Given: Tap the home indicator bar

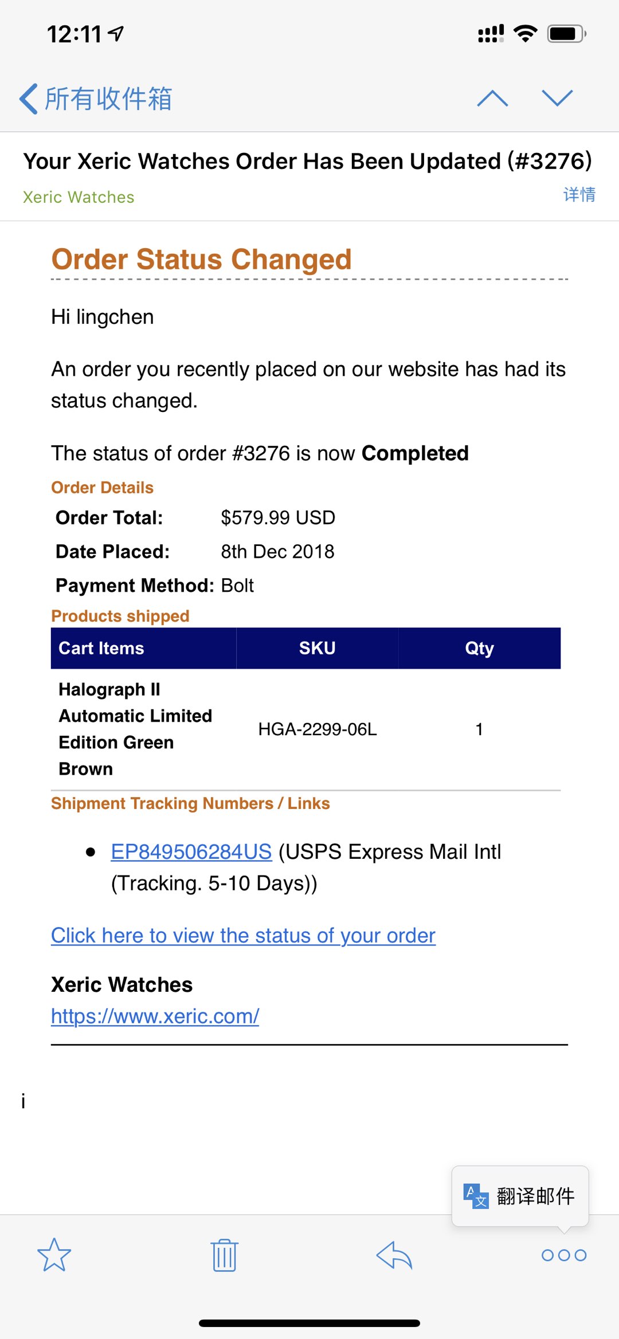Looking at the screenshot, I should coord(309,1324).
